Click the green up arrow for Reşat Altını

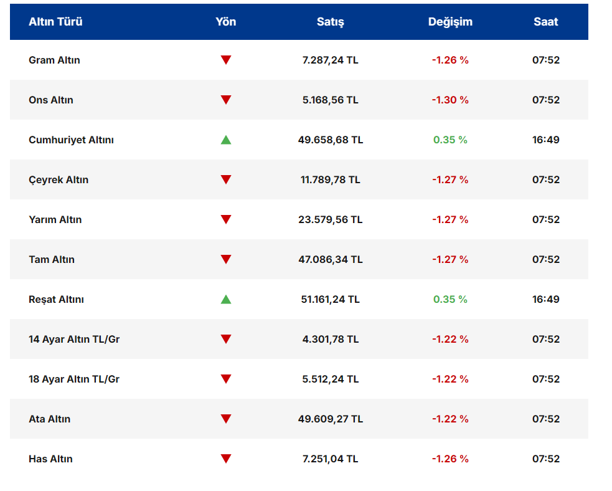[226, 299]
